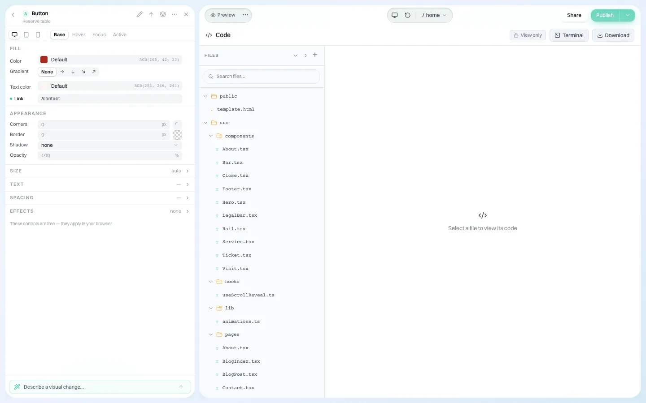646x403 pixels.
Task: Expand the SPACING section
Action: click(100, 198)
